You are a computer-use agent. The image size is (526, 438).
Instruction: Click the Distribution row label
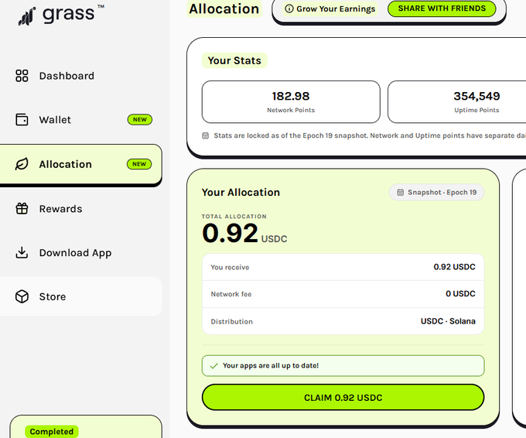(x=231, y=322)
